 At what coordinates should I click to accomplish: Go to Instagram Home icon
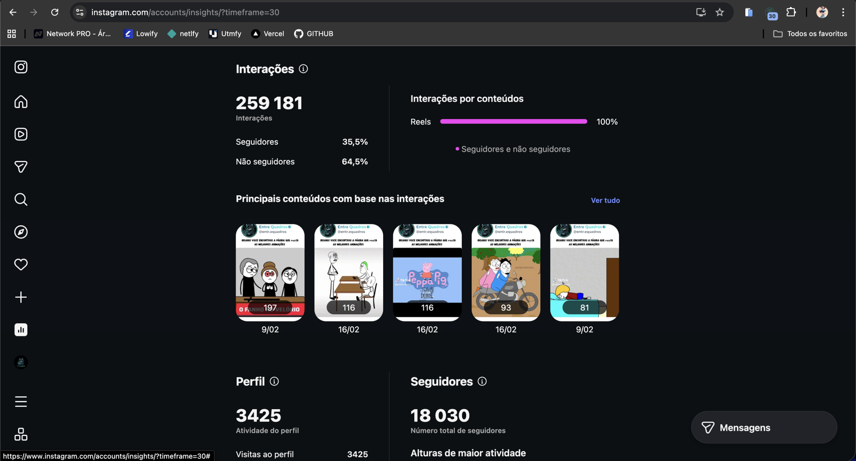[x=21, y=102]
